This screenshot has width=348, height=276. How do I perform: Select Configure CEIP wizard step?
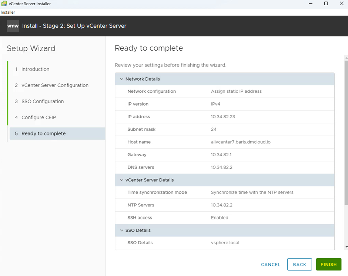click(39, 117)
